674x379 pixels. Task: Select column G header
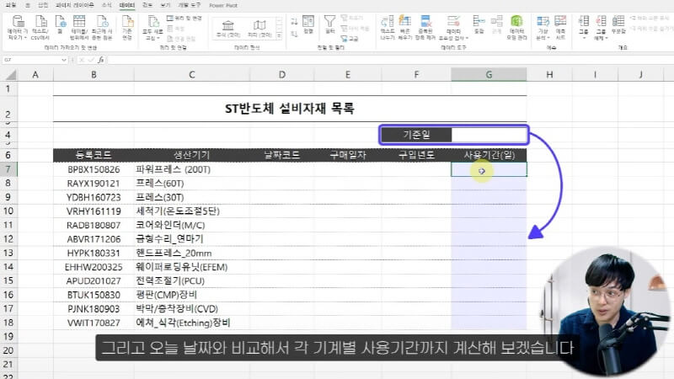(489, 75)
